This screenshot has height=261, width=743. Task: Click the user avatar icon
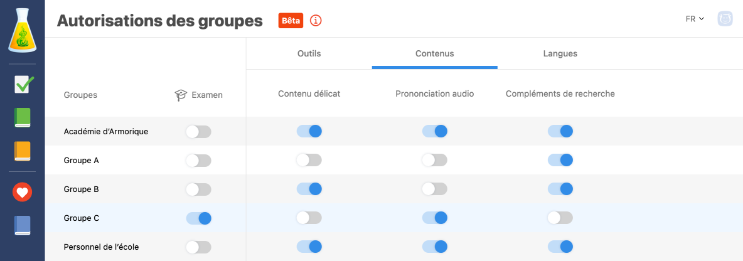click(x=726, y=19)
